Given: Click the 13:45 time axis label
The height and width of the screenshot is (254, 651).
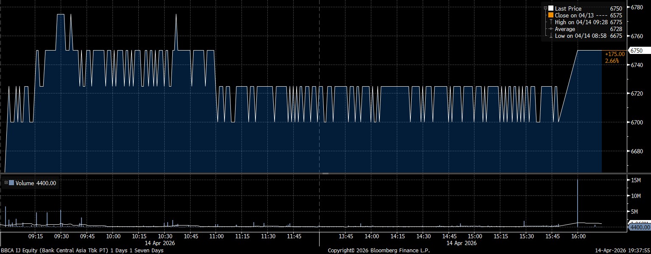Looking at the screenshot, I should [346, 236].
